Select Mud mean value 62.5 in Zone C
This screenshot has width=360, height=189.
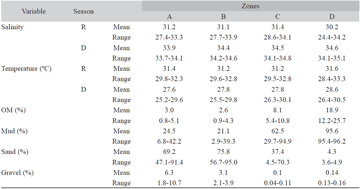coord(278,131)
